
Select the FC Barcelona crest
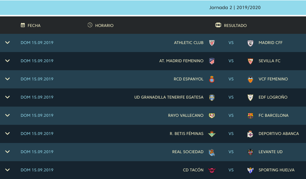(250, 116)
